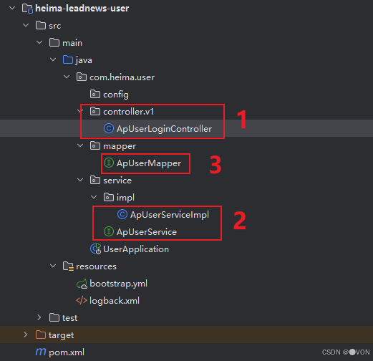
Task: Click the service package icon
Action: point(95,180)
